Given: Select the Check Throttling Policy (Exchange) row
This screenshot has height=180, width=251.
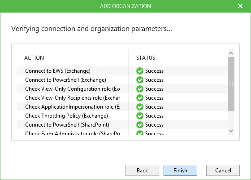Looking at the screenshot, I should point(121,116).
